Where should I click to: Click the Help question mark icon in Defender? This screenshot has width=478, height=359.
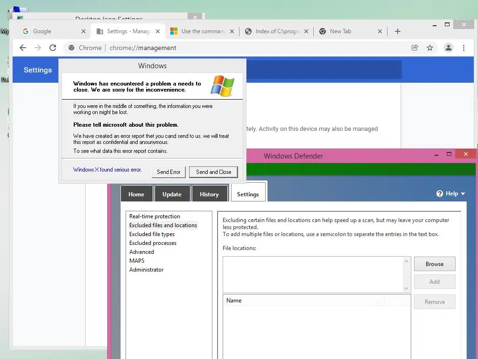(x=440, y=194)
